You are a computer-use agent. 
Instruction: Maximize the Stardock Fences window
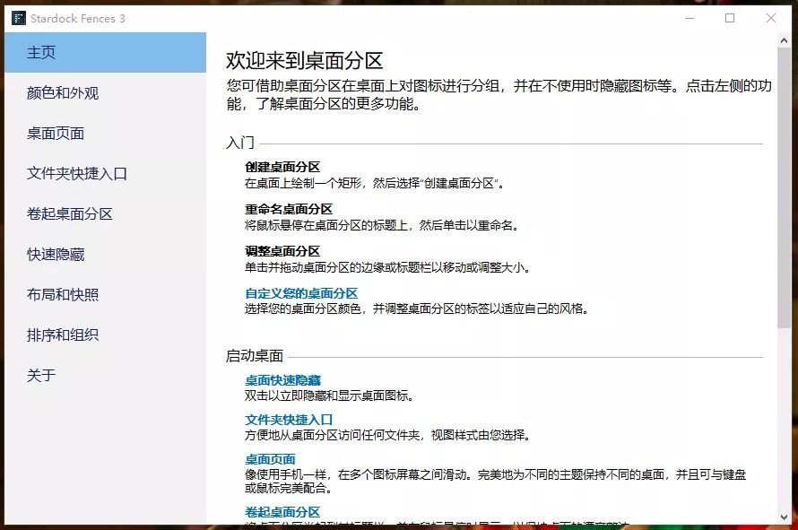(x=730, y=18)
